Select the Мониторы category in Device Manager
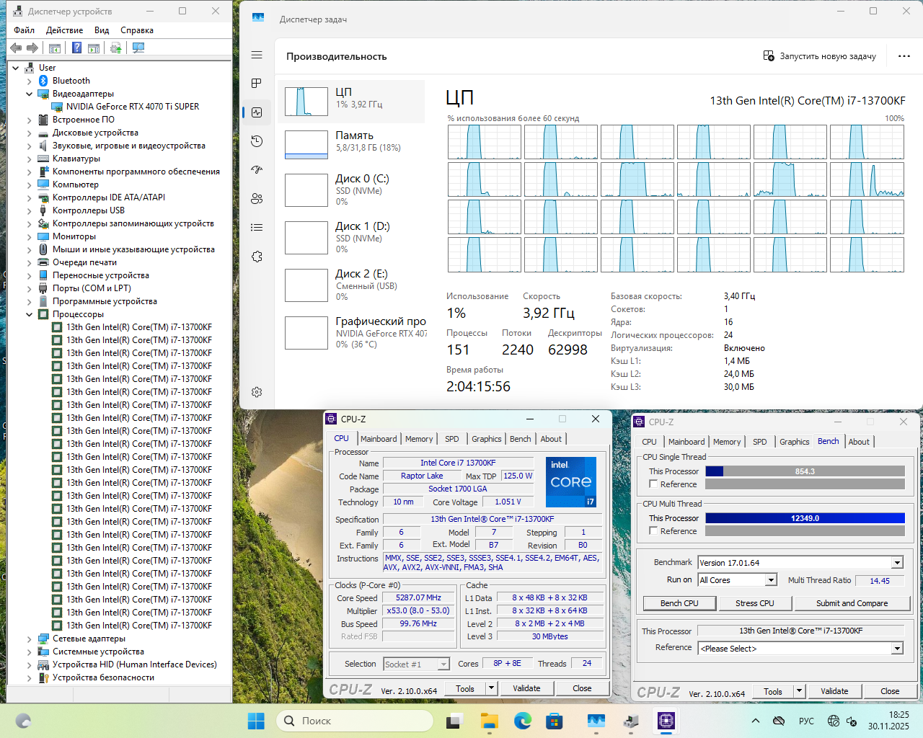The height and width of the screenshot is (738, 923). (x=74, y=236)
